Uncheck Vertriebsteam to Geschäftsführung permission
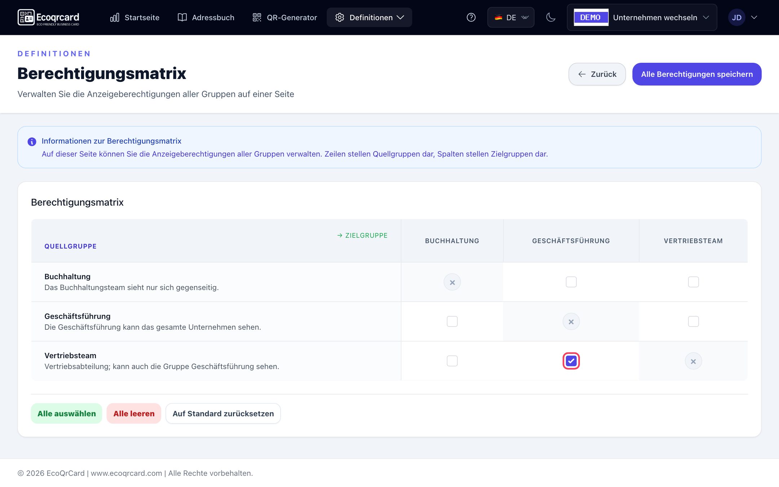 click(x=571, y=361)
